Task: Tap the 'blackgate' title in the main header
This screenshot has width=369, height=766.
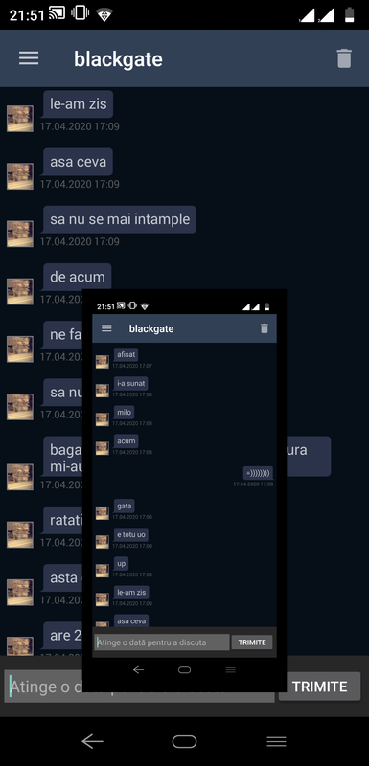Action: click(x=118, y=59)
